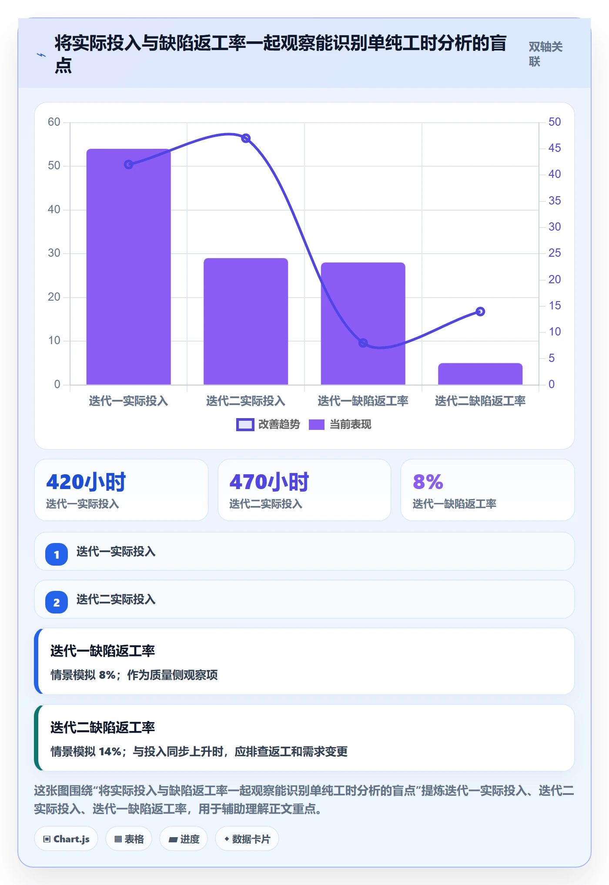Click the purple bar above 迭代二实际投入
Viewport: 609px width, 885px height.
pos(246,322)
